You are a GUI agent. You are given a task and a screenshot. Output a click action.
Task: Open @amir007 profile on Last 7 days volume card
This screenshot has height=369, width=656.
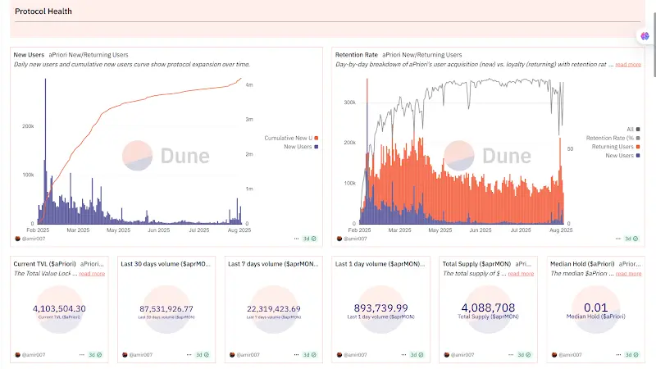(x=248, y=355)
